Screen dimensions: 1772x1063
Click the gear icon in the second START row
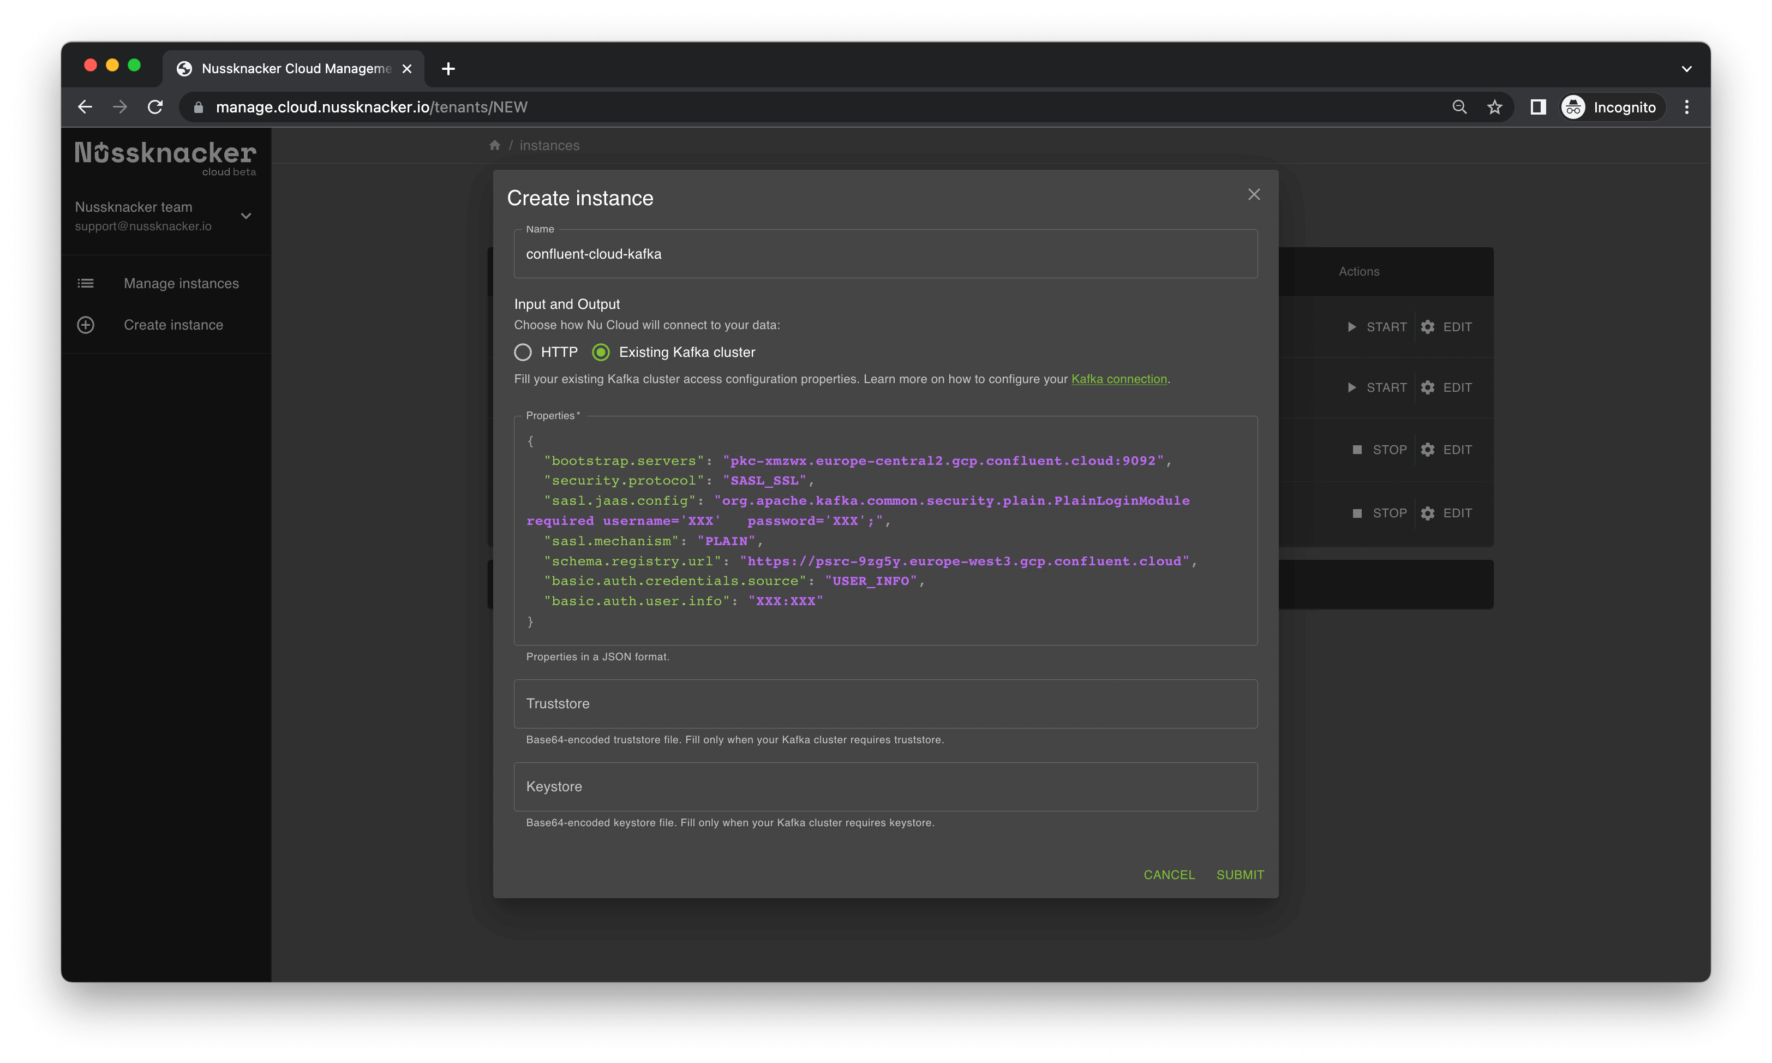(1427, 387)
